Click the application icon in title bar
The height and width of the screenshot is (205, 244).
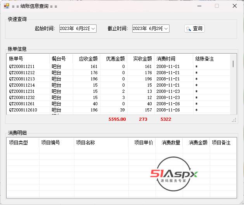[6, 6]
